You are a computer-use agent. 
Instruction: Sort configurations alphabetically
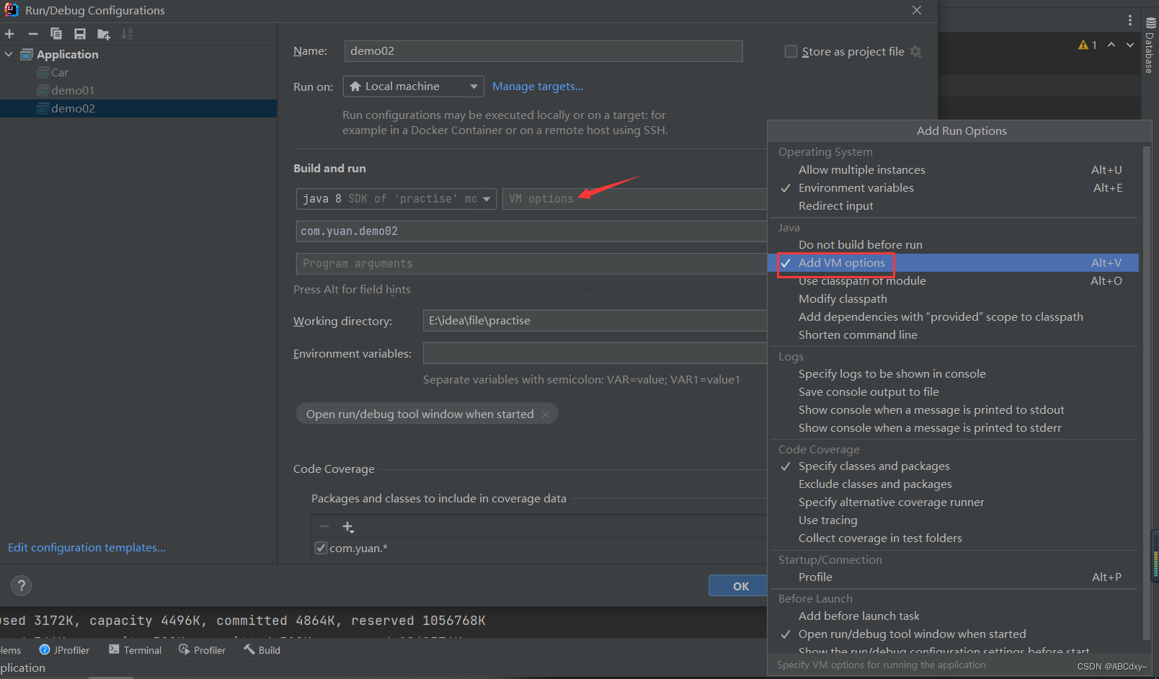[x=127, y=33]
